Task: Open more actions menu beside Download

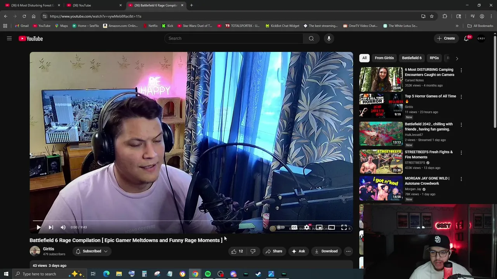Action: 348,251
